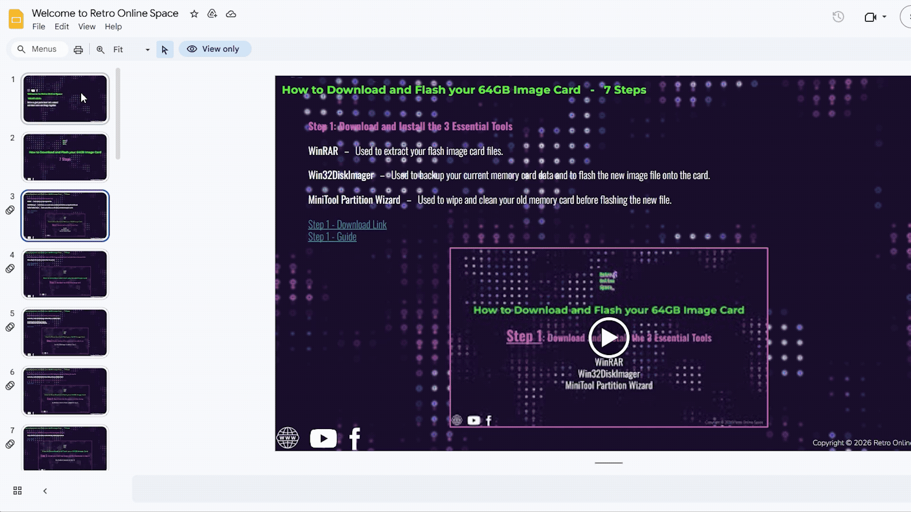Select slide 5 thumbnail

65,332
